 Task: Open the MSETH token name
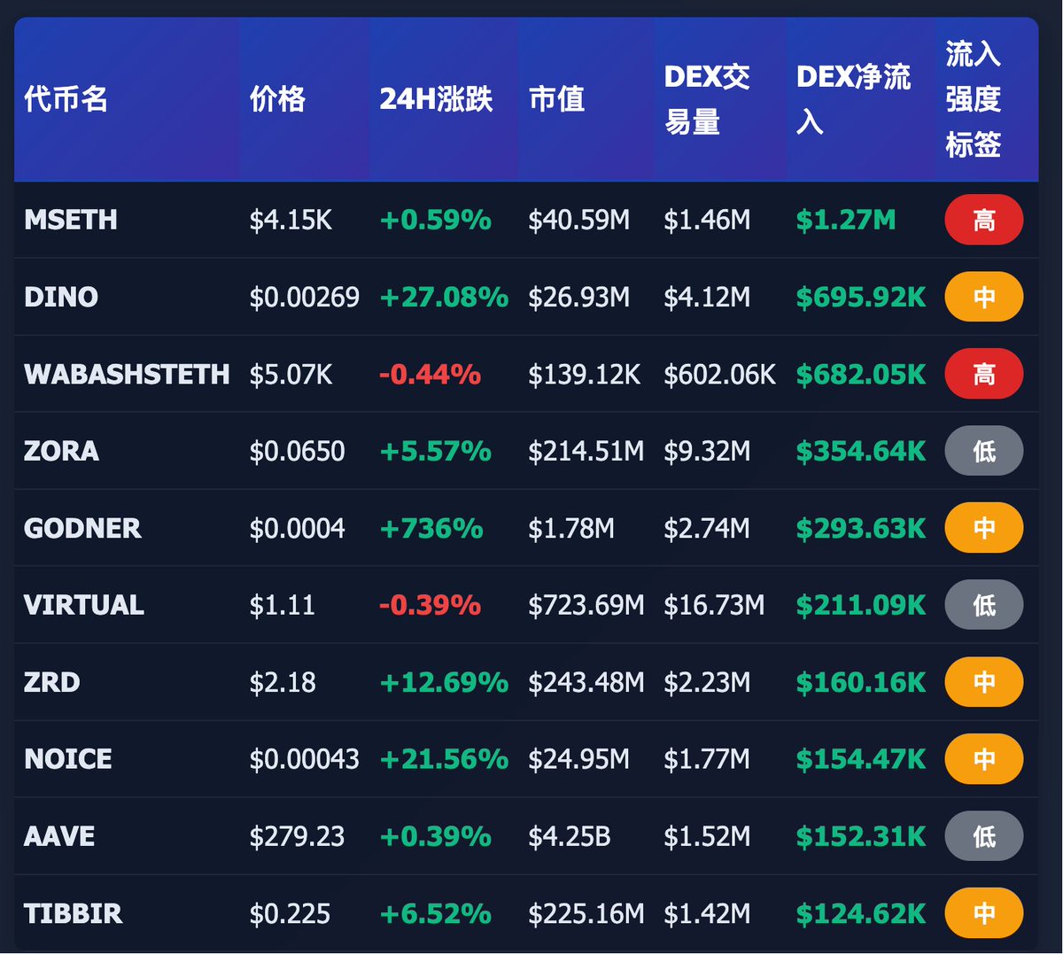click(71, 220)
